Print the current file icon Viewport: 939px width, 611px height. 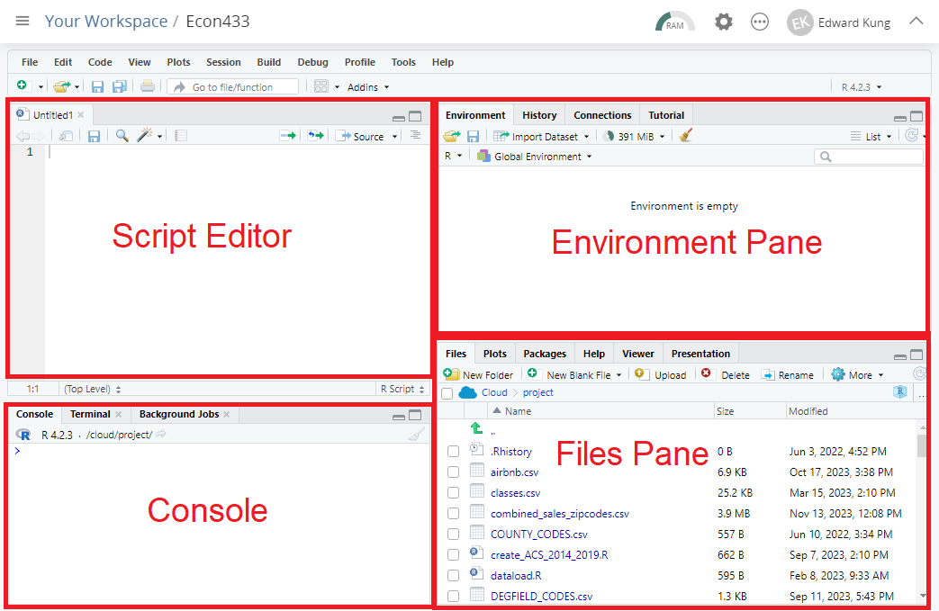(x=148, y=86)
